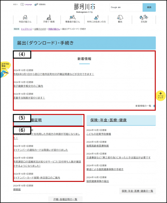Open マイナンバーの通知カードは取扱いが変わりました link
Image resolution: width=167 pixels, height=203 pixels.
[40, 150]
